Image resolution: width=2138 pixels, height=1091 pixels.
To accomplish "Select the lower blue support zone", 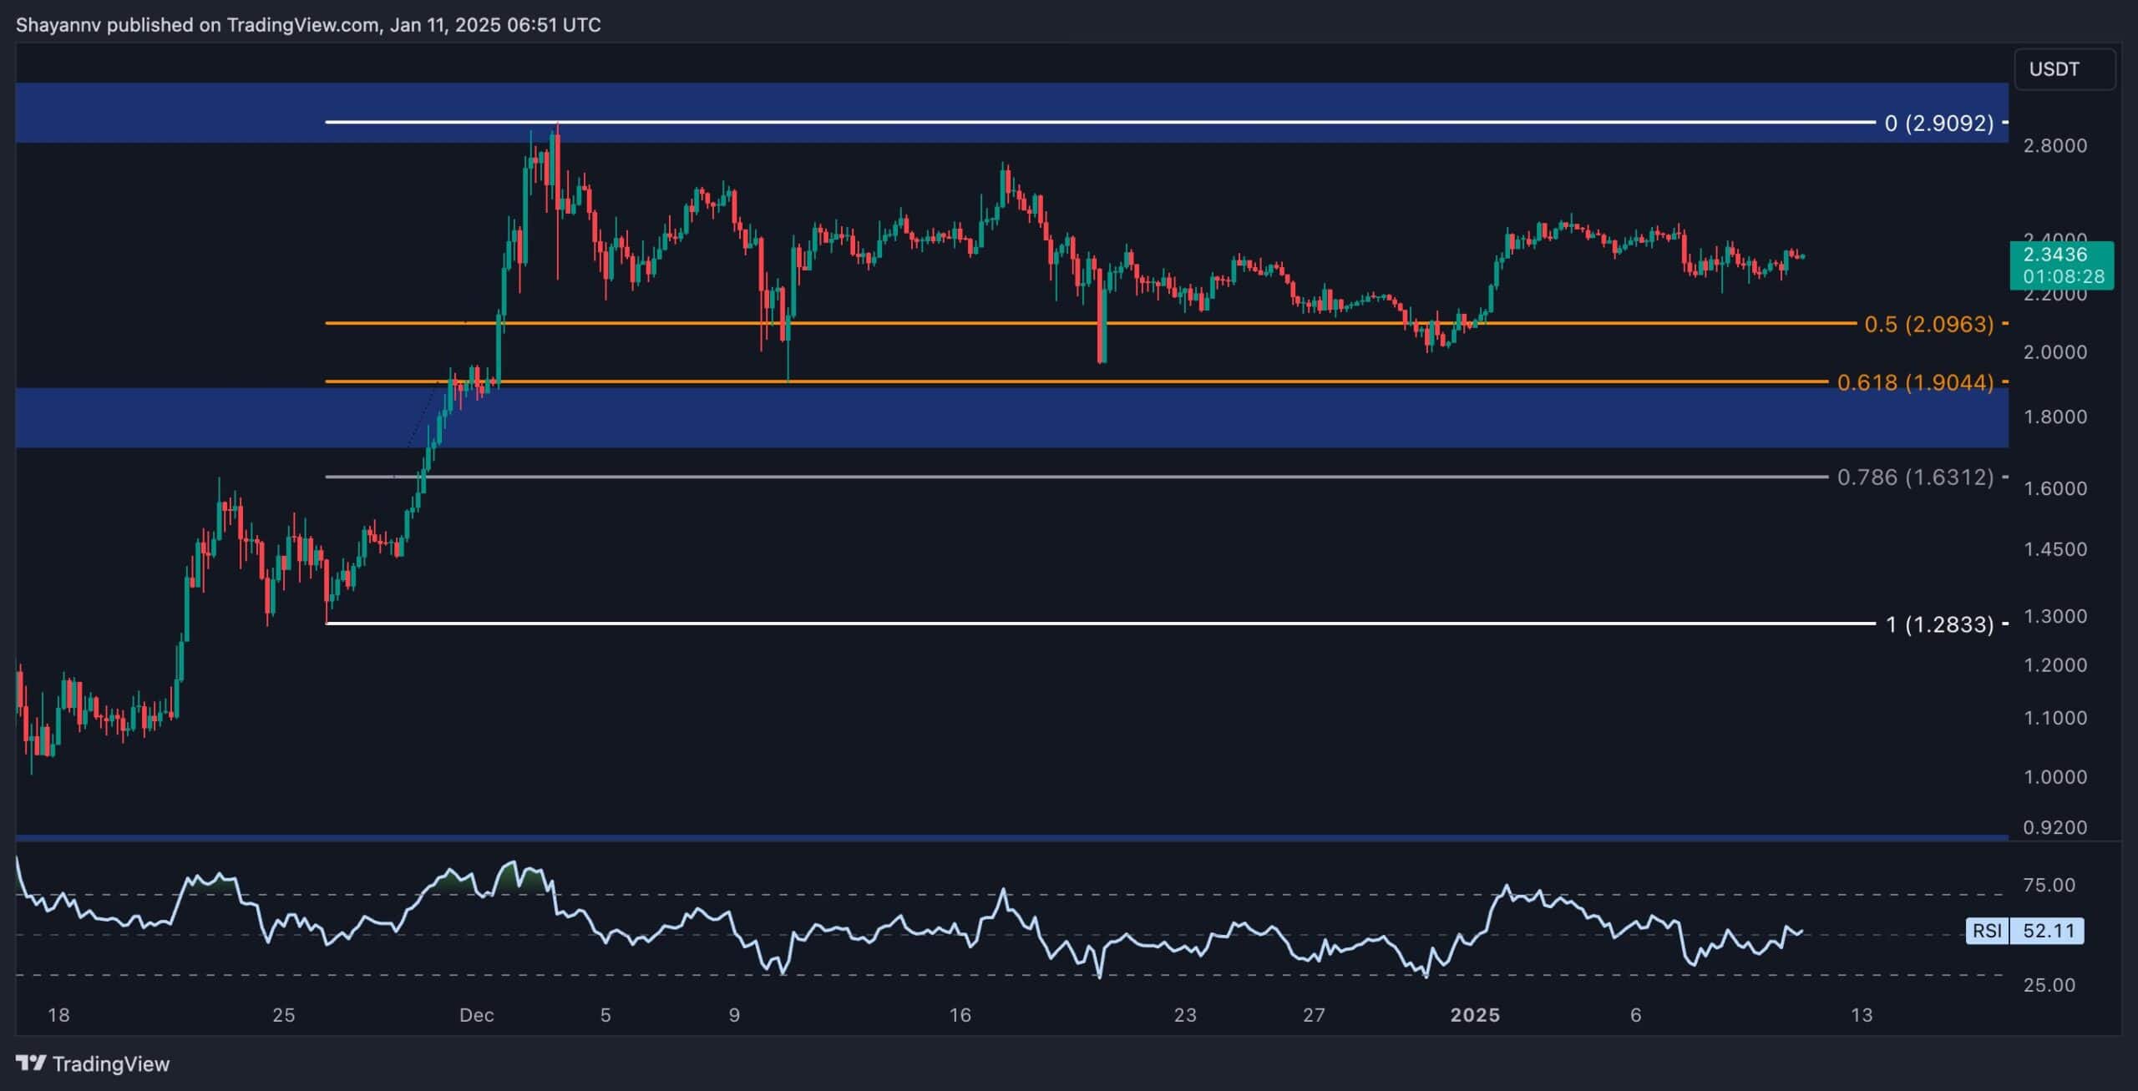I will [x=1011, y=417].
